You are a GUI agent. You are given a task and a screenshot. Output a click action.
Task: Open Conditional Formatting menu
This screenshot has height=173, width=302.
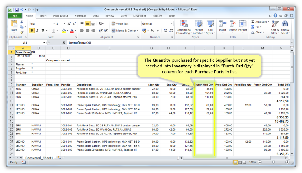click(184, 27)
